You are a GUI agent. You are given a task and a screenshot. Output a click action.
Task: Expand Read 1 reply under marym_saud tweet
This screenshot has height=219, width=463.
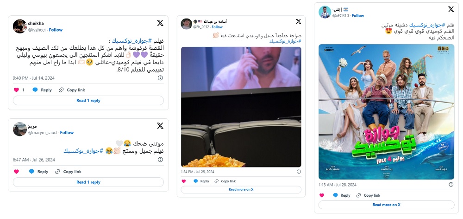click(x=88, y=182)
